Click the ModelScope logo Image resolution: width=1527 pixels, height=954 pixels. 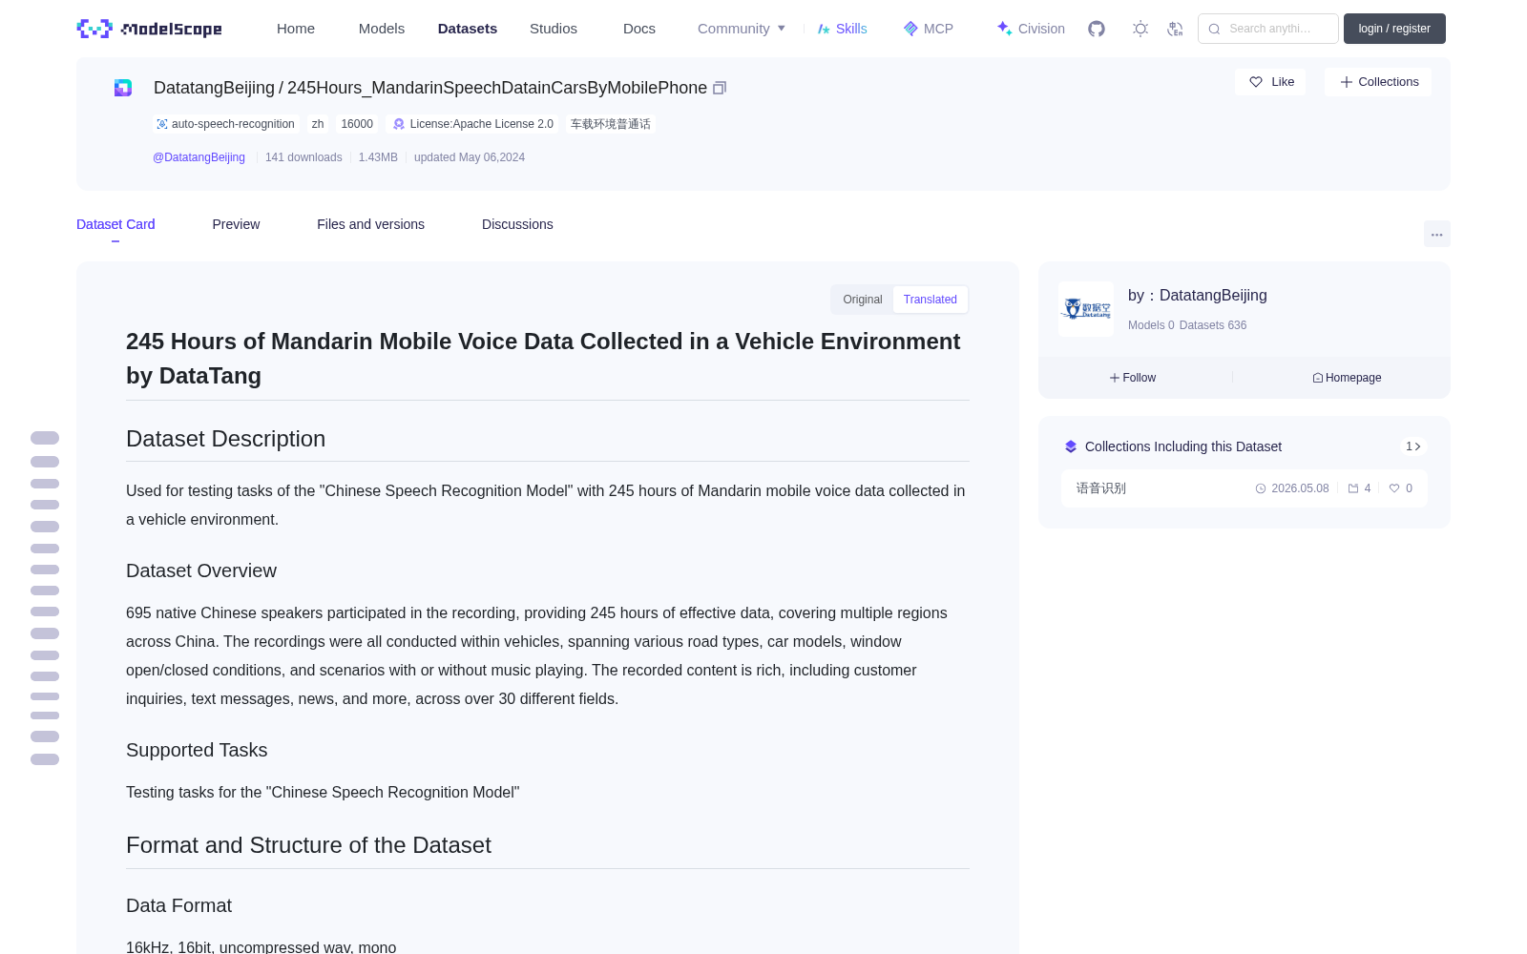tap(150, 29)
